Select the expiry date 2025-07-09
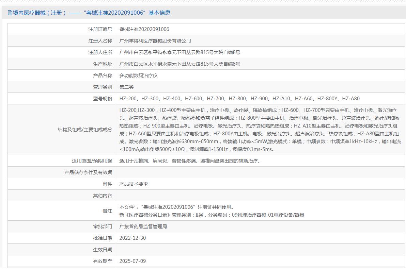This screenshot has height=270, width=406. click(x=132, y=261)
